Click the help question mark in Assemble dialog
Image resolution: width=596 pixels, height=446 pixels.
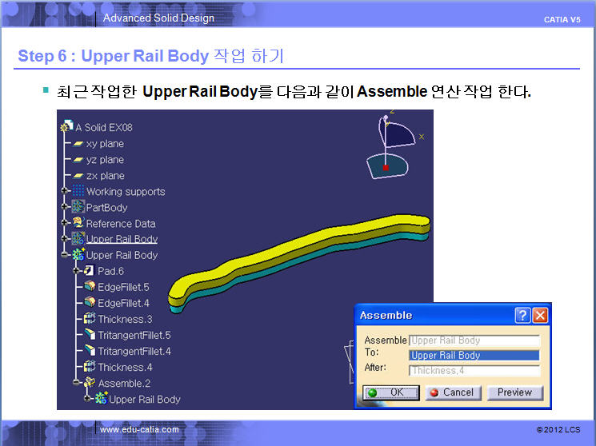point(522,316)
